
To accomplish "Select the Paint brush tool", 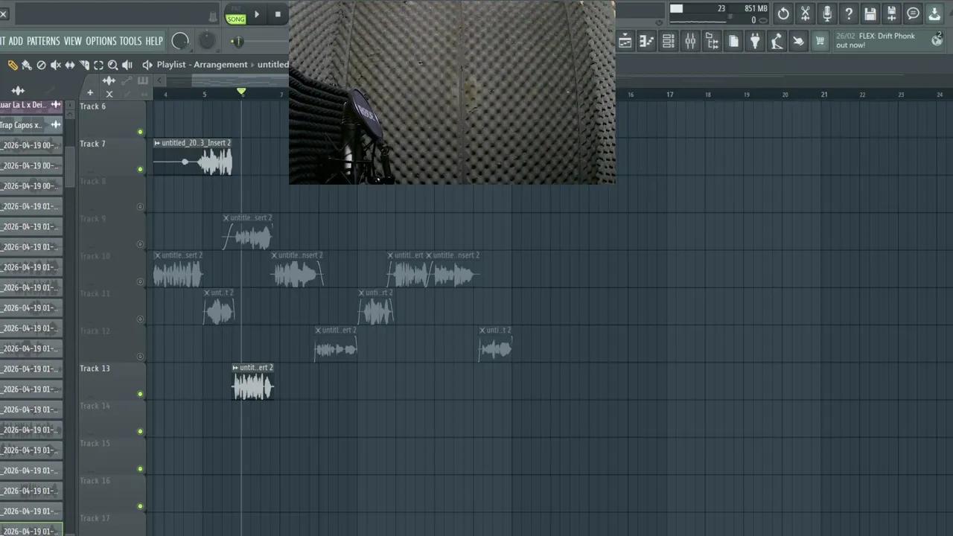I will (27, 65).
